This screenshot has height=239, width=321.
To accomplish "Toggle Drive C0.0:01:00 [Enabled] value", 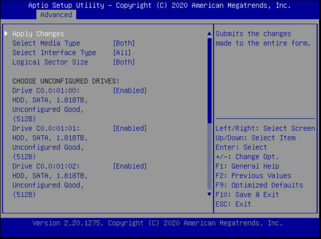I will [130, 90].
